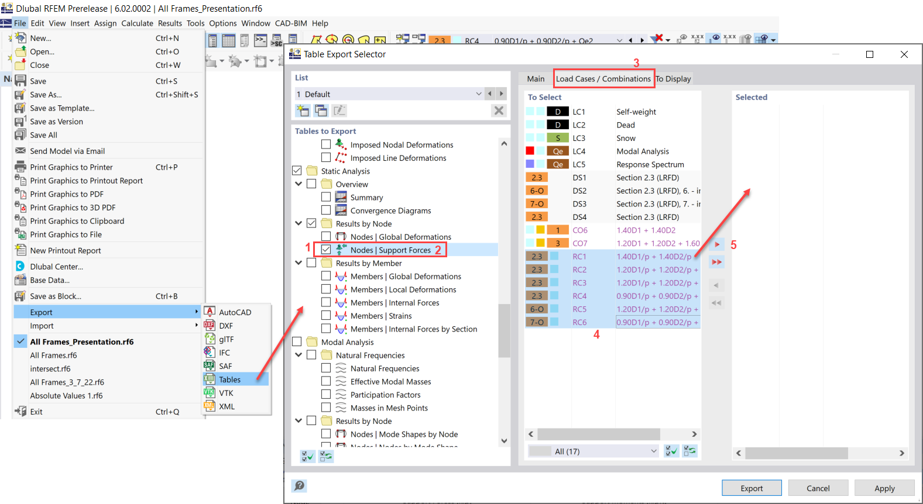
Task: Click the Cancel button
Action: (x=818, y=488)
